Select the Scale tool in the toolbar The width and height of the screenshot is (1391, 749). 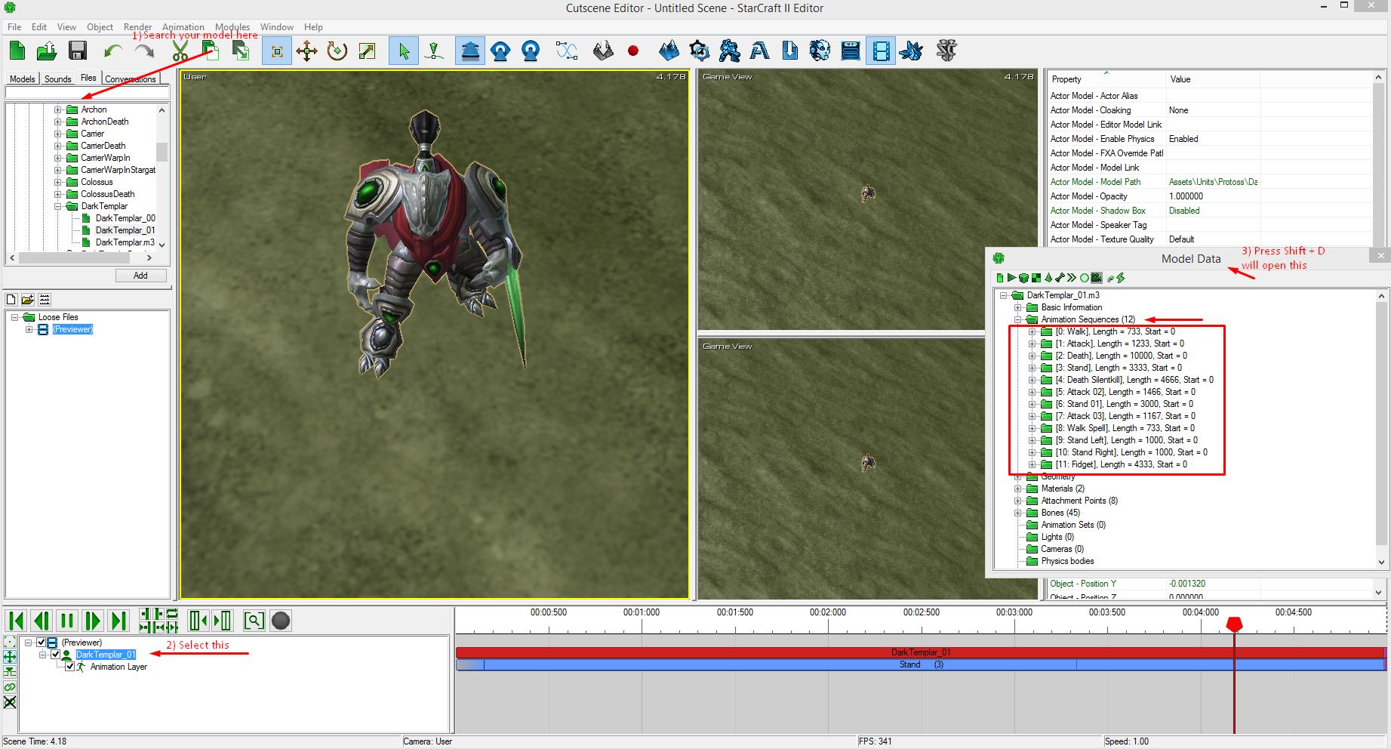coord(367,51)
